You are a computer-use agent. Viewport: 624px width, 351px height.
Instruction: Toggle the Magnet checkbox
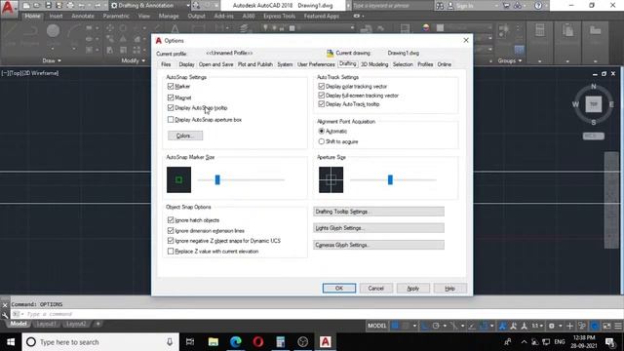tap(171, 97)
